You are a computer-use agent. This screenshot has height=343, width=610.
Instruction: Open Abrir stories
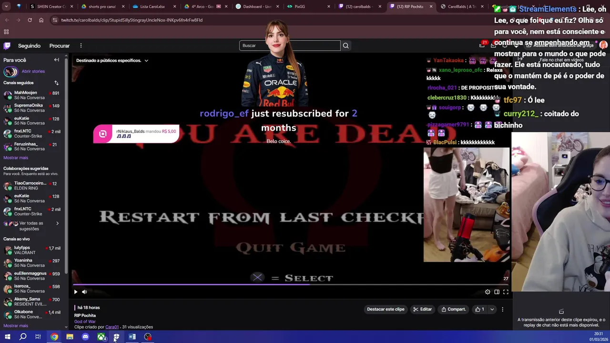[x=33, y=71]
